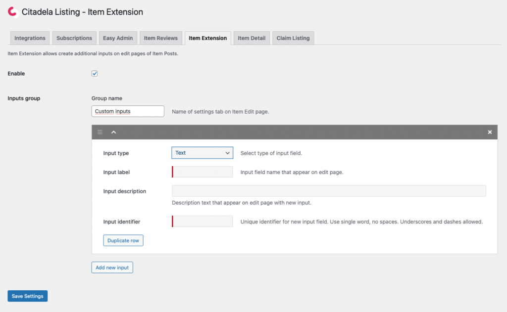Focus the Input description field
The width and height of the screenshot is (507, 312).
click(329, 191)
